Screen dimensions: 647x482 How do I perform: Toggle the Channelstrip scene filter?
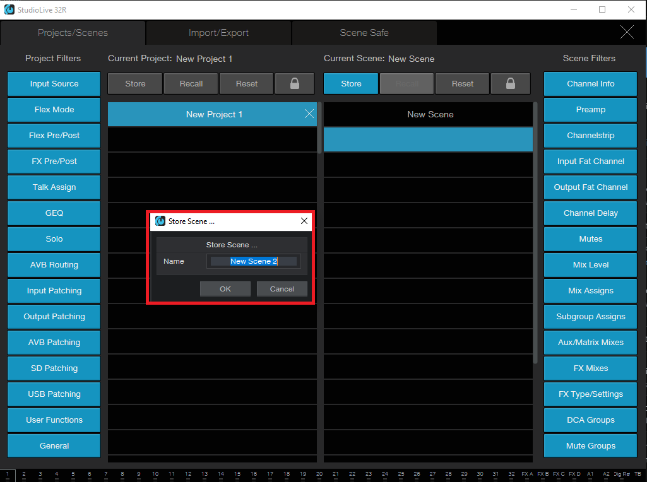point(590,136)
